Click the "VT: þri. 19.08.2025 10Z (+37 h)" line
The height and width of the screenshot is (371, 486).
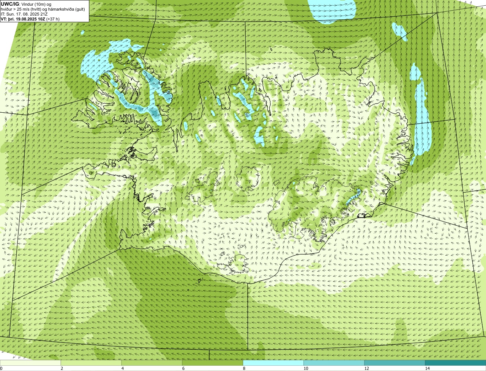click(x=30, y=19)
